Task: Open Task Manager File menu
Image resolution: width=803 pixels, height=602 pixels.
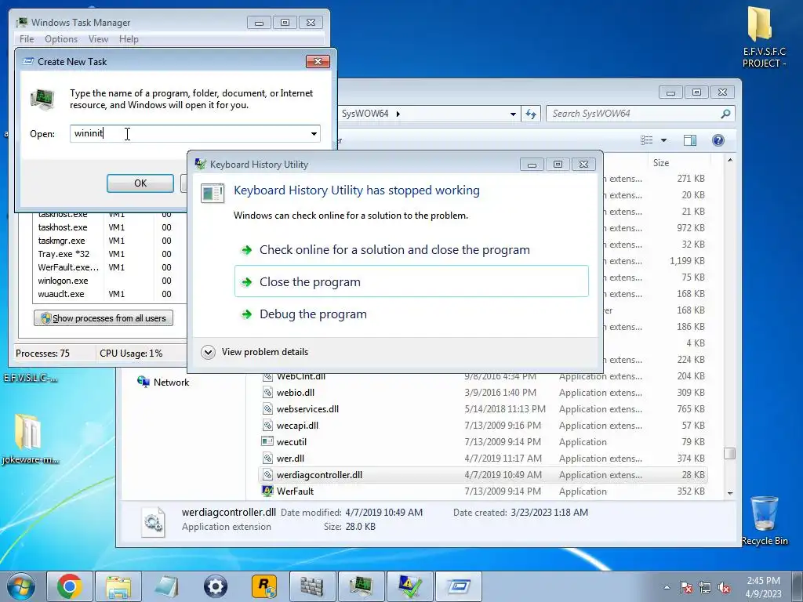Action: click(27, 39)
